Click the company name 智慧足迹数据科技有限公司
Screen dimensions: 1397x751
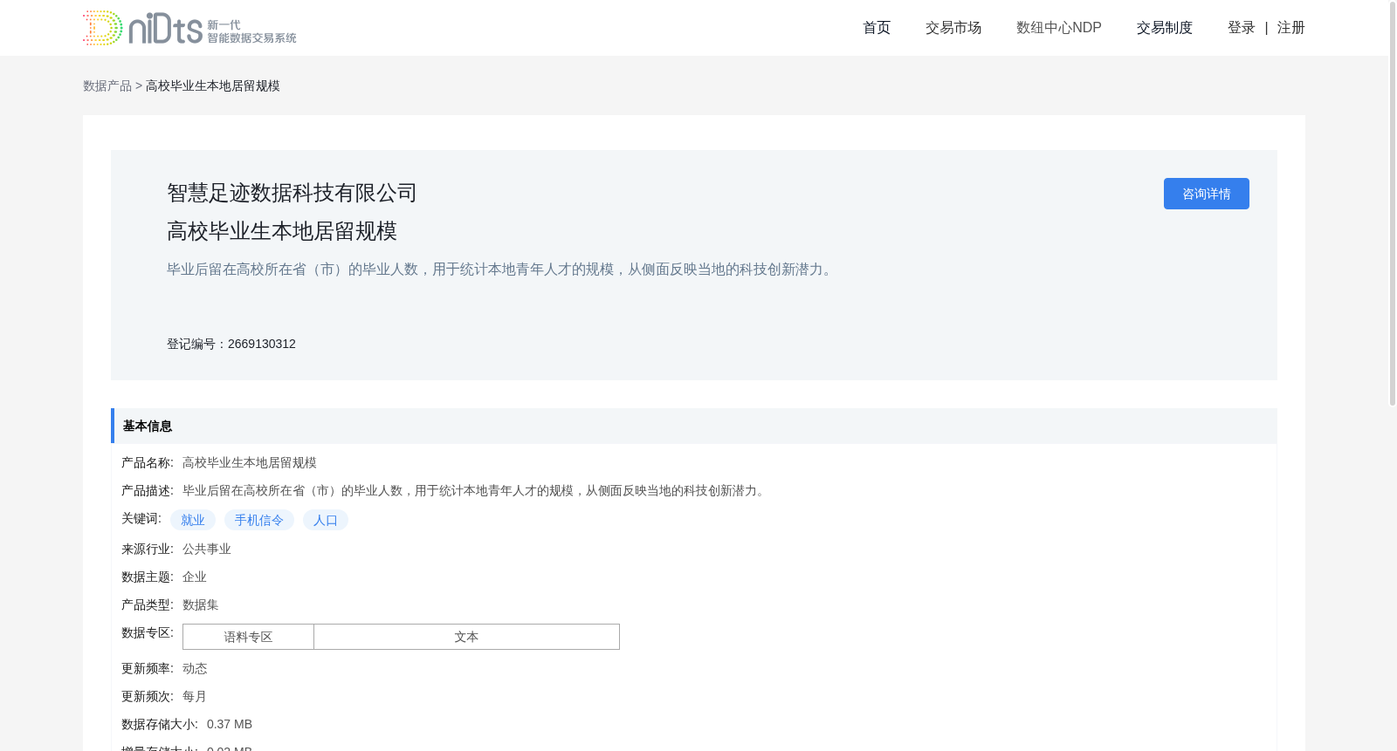click(292, 193)
